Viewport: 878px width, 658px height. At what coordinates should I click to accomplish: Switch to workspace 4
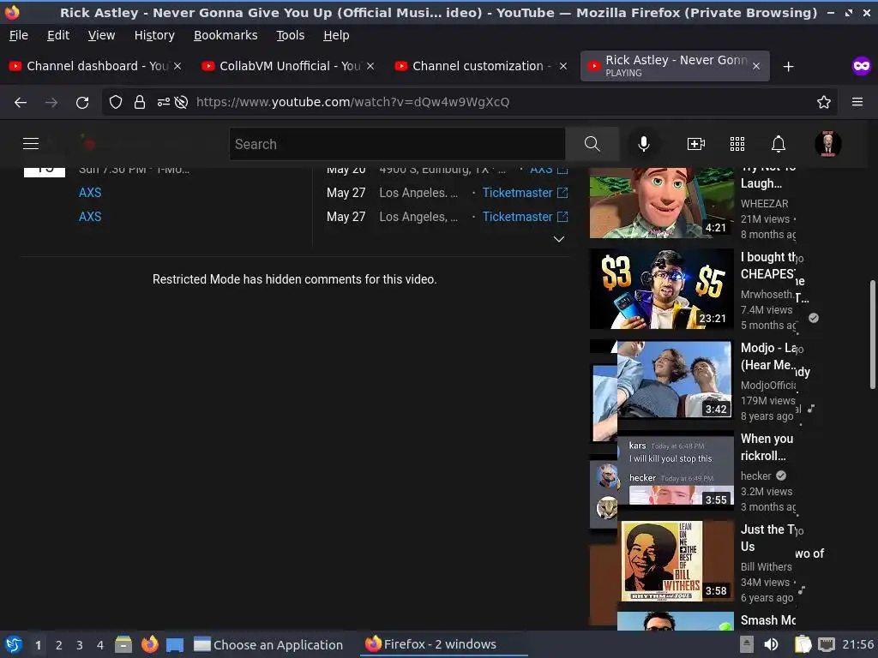click(x=100, y=645)
